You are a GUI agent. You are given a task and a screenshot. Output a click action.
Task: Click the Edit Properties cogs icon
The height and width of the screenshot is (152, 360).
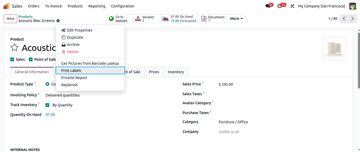click(x=64, y=30)
